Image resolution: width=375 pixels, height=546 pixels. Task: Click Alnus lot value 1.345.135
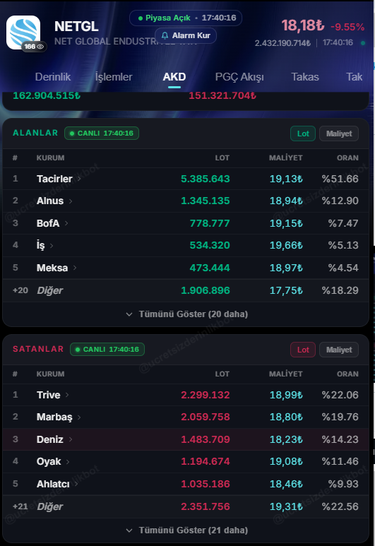(x=205, y=201)
